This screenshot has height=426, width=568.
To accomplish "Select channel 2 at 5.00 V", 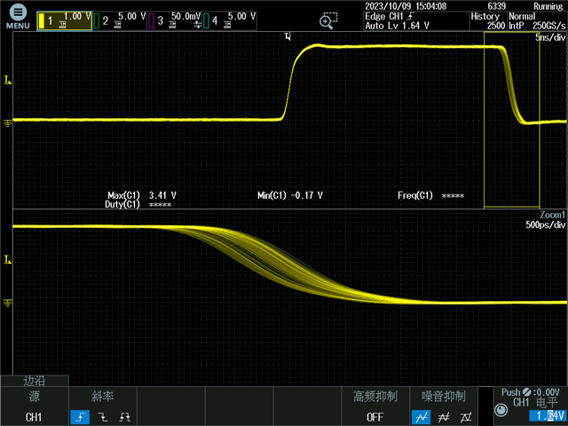I will (x=120, y=20).
